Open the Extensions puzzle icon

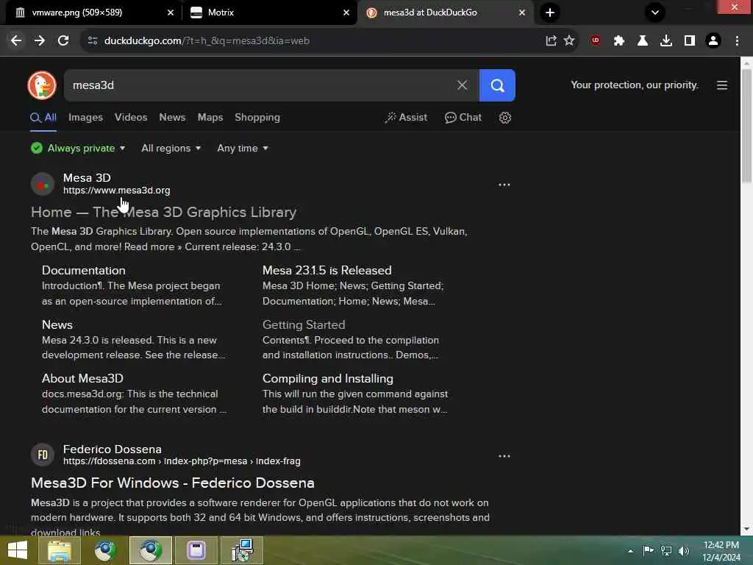point(618,41)
